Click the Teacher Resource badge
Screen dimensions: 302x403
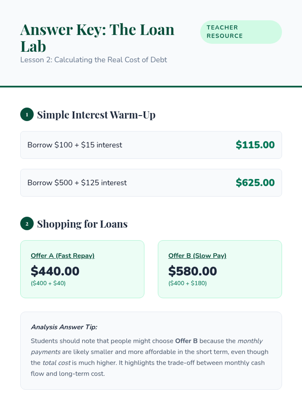pos(241,32)
